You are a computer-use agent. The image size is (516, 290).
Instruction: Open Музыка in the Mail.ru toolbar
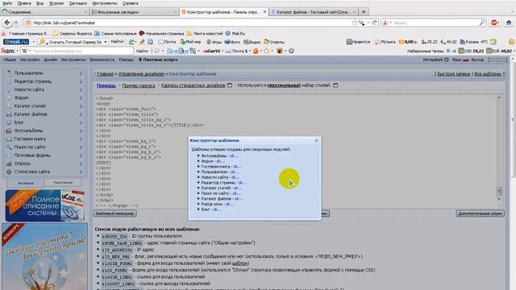[385, 42]
